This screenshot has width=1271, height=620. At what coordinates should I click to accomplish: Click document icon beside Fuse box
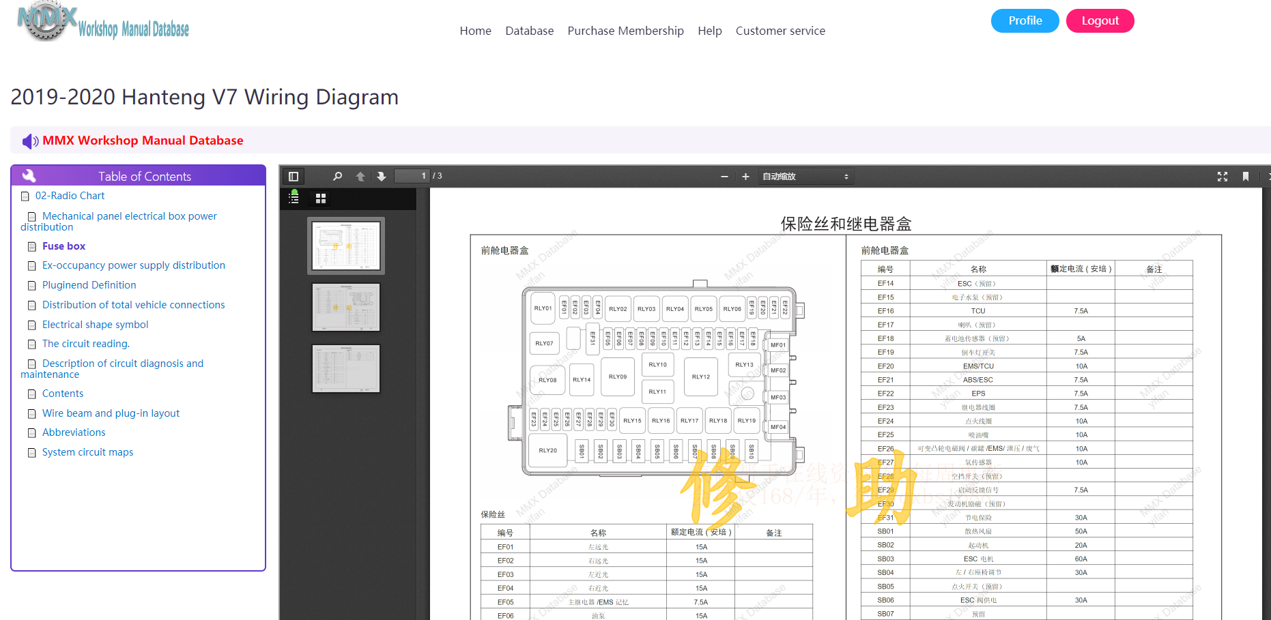click(x=32, y=246)
